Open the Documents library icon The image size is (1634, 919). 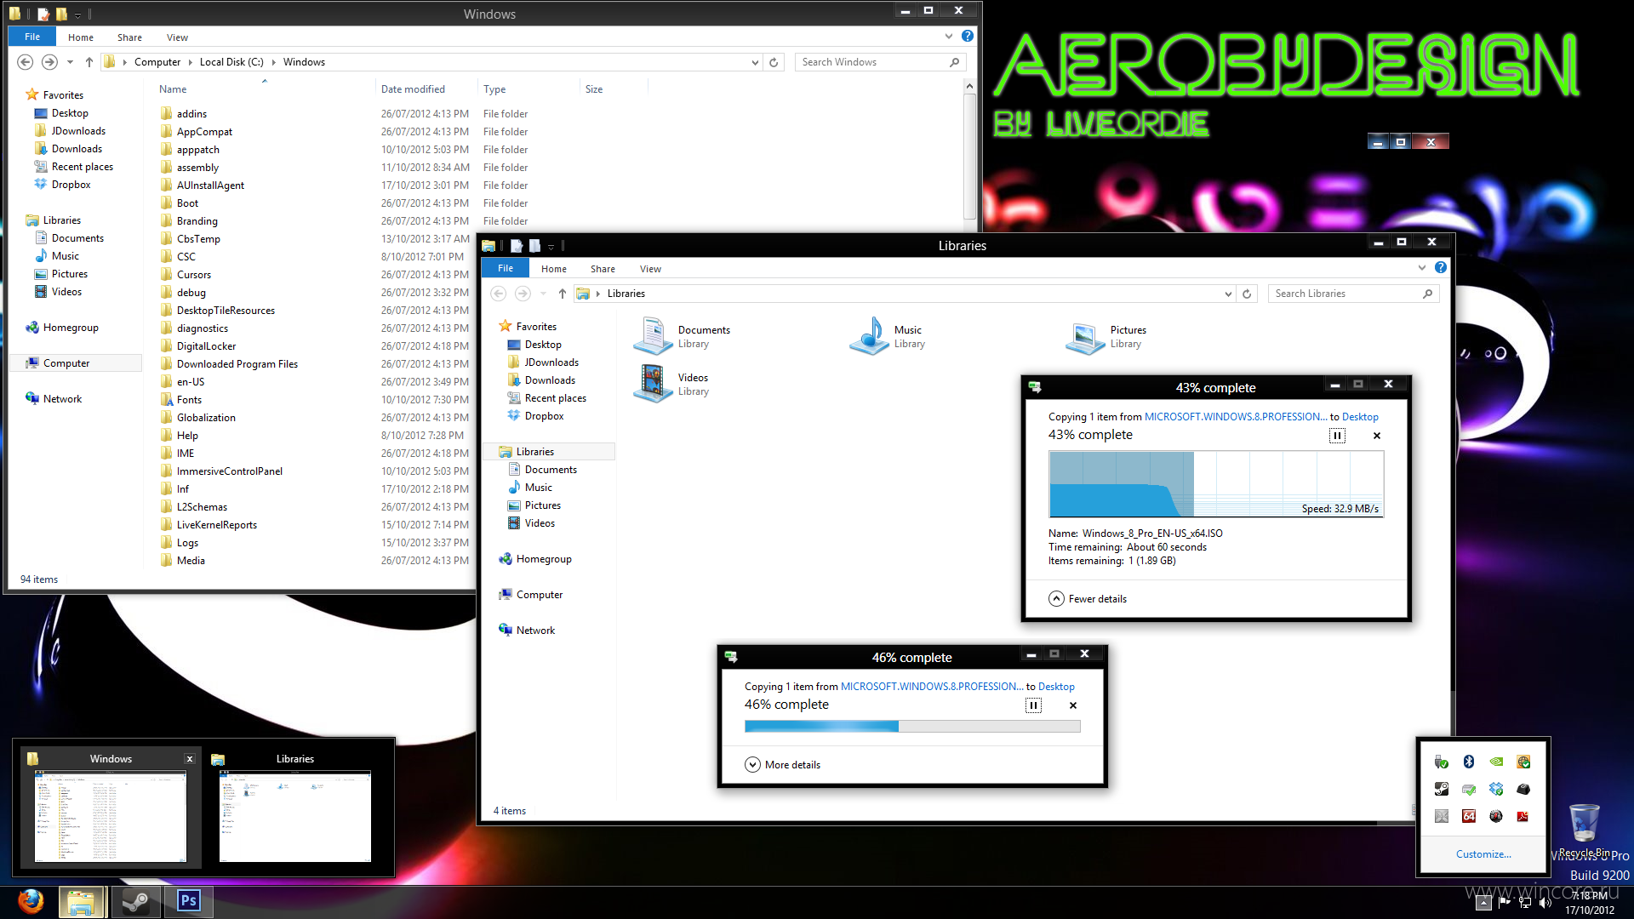(x=653, y=336)
